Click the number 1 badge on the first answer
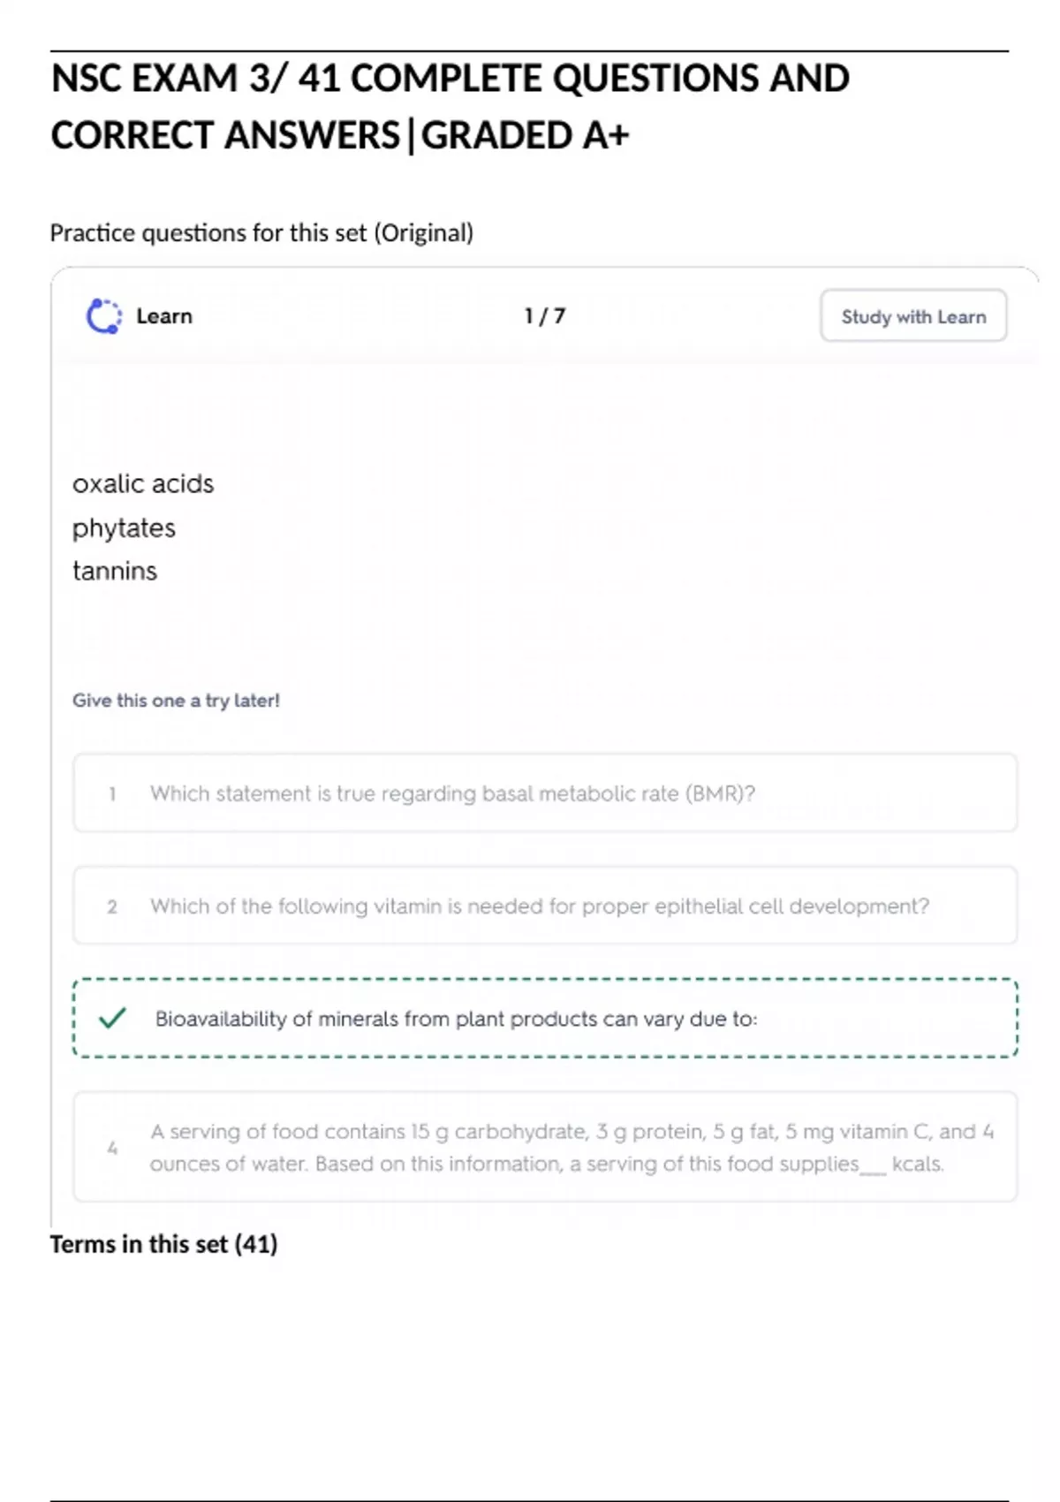Screen dimensions: 1060x1502 click(x=112, y=794)
